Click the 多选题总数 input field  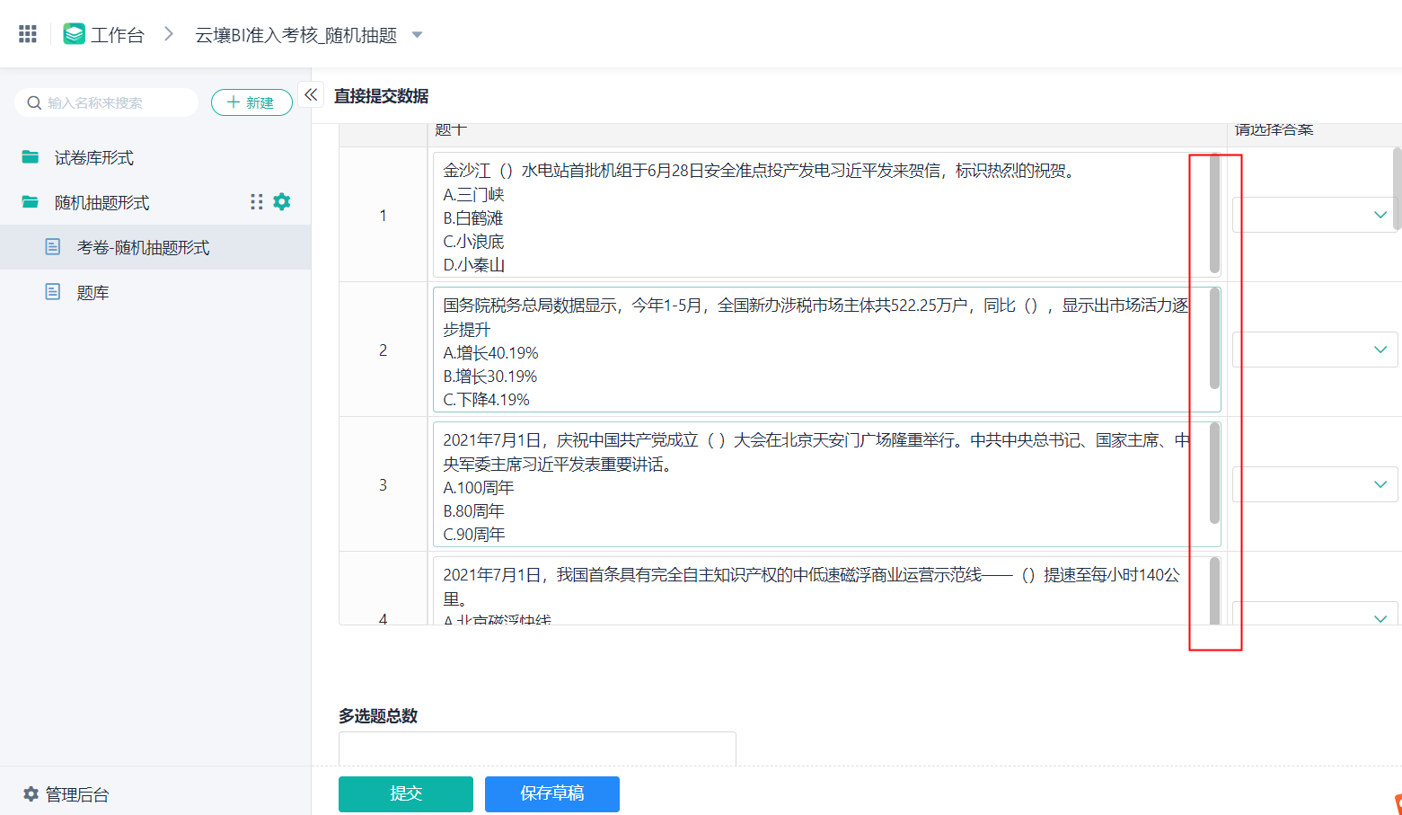pyautogui.click(x=537, y=749)
